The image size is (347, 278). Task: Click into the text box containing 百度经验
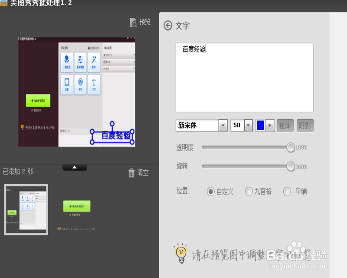coord(245,77)
